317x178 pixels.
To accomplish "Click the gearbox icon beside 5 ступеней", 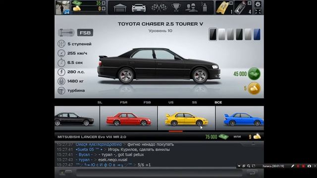I will [61, 44].
